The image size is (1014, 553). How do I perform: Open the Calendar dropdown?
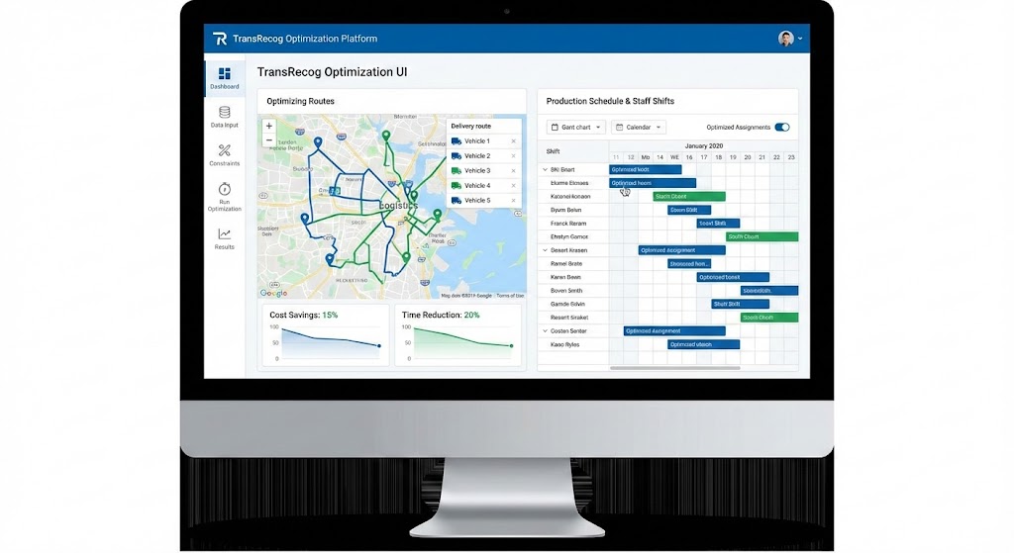click(x=639, y=128)
